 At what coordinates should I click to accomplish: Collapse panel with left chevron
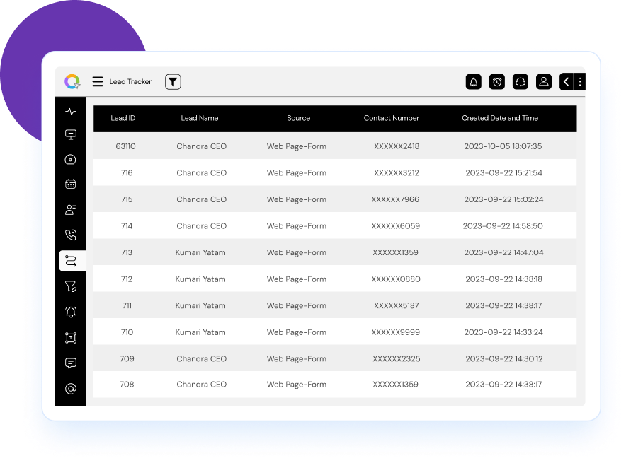[x=566, y=82]
